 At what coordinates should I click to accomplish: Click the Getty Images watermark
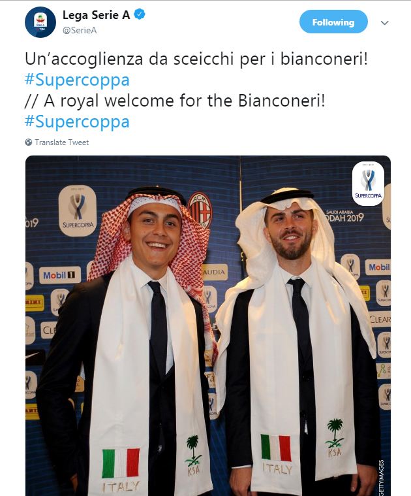tap(382, 477)
